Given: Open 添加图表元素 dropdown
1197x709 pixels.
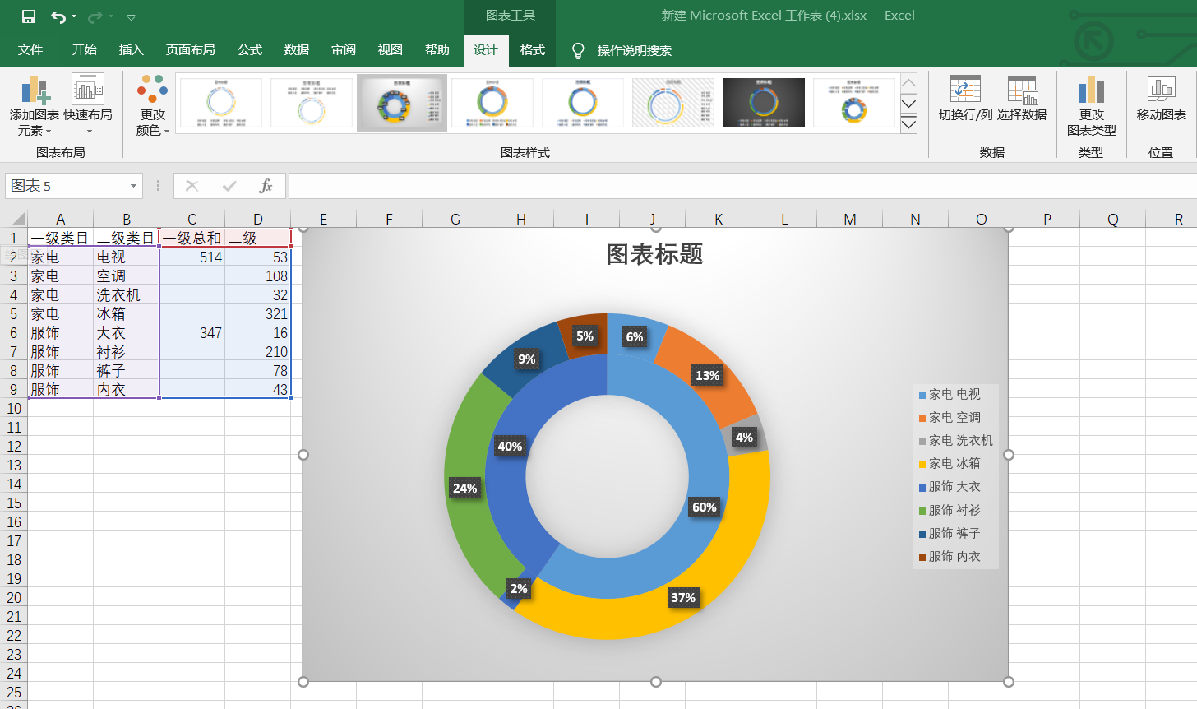Looking at the screenshot, I should tap(35, 105).
